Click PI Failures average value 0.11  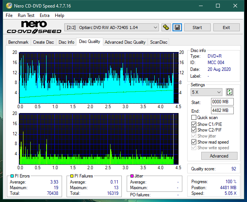pos(114,182)
